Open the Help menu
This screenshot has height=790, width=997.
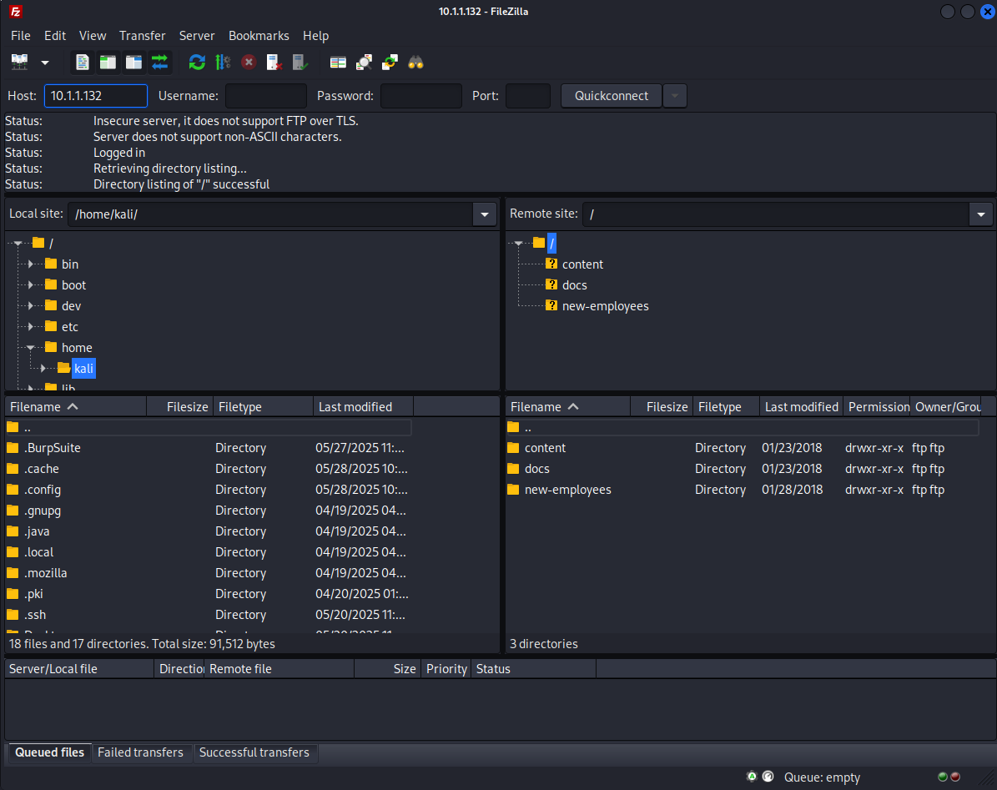(x=315, y=36)
